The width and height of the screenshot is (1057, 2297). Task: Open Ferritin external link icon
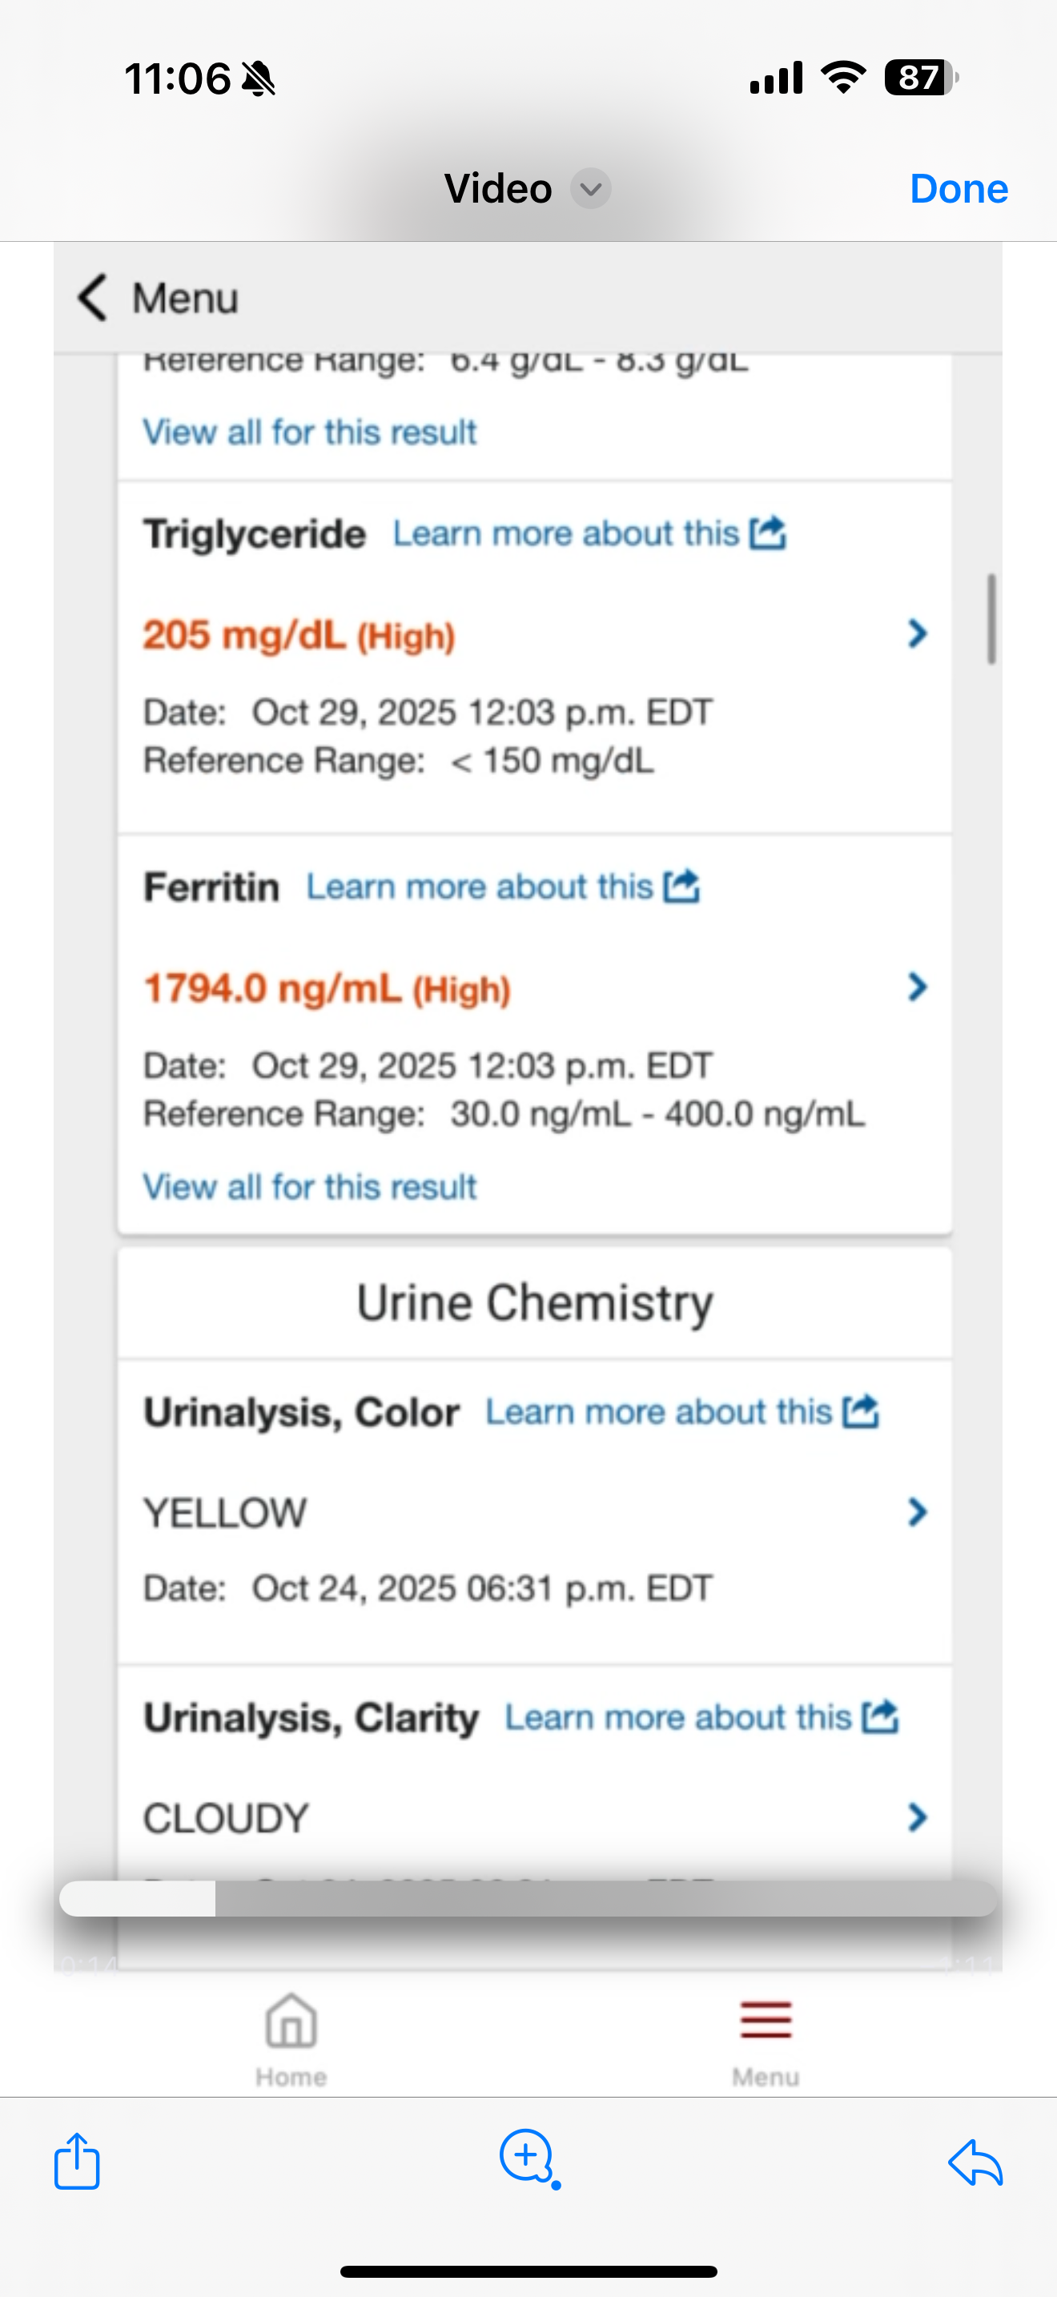pos(681,887)
